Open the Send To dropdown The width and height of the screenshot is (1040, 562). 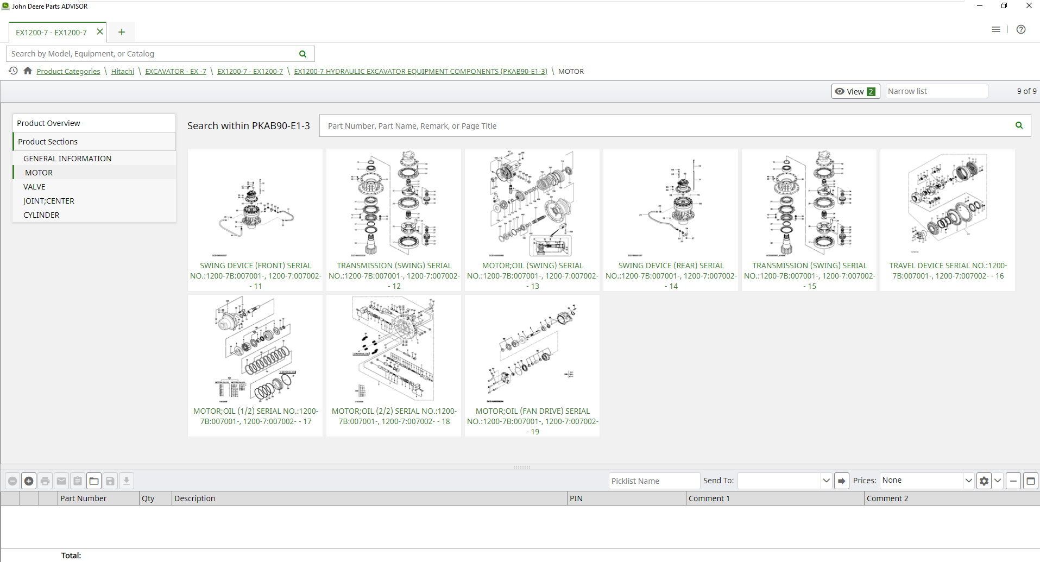(x=826, y=481)
